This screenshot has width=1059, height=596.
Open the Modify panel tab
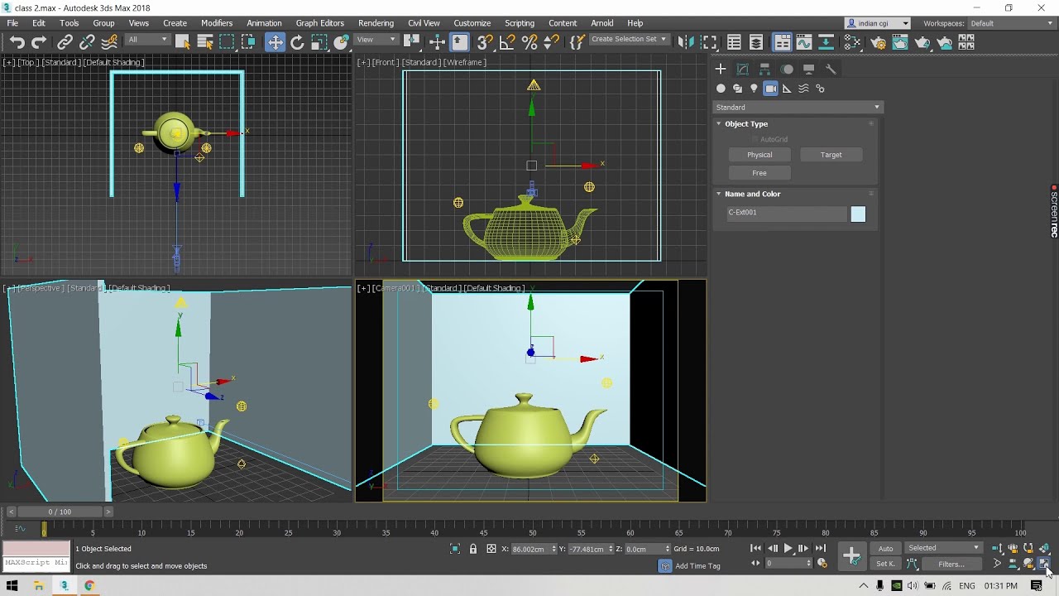tap(742, 69)
